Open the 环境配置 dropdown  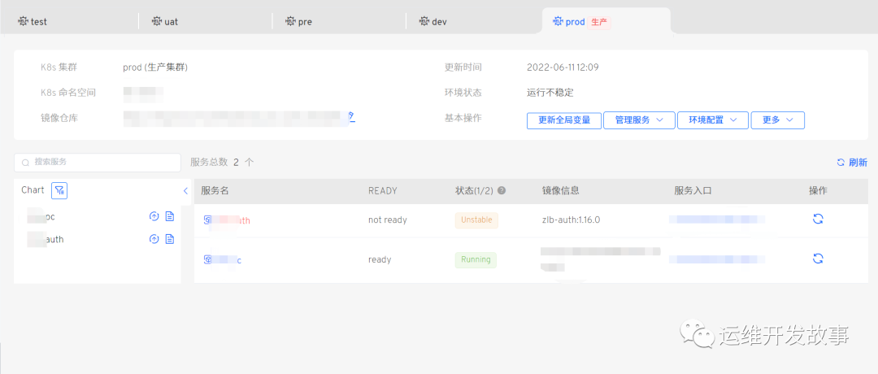click(x=713, y=120)
